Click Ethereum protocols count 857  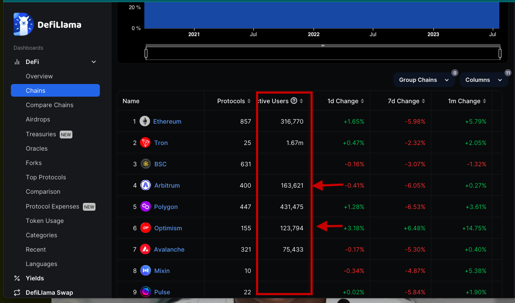[246, 121]
